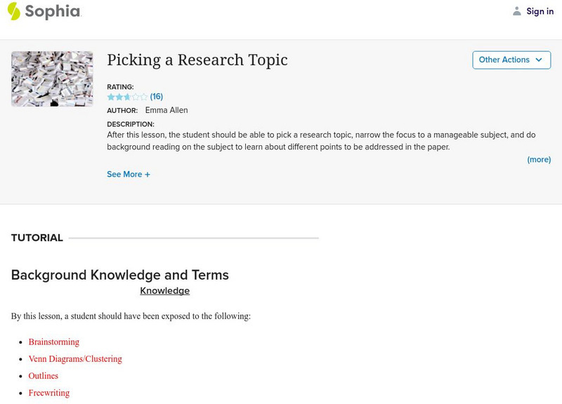Open the Outlines link
This screenshot has height=404, width=562.
(44, 376)
